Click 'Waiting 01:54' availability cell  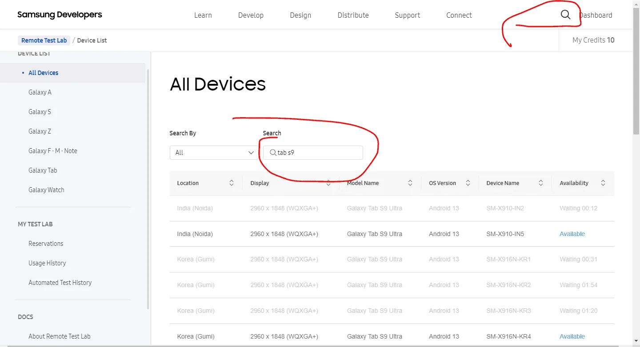[x=578, y=285]
